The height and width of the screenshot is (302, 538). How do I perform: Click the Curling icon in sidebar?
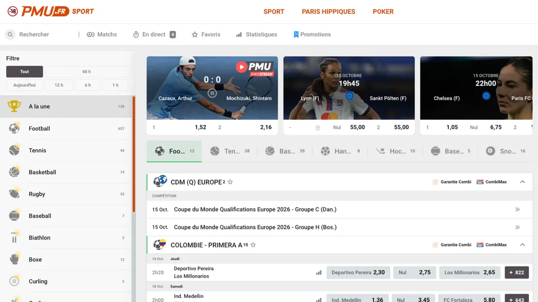[x=14, y=281]
